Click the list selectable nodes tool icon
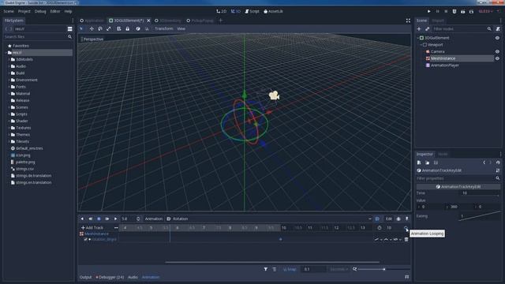This screenshot has height=284, width=505. [119, 28]
